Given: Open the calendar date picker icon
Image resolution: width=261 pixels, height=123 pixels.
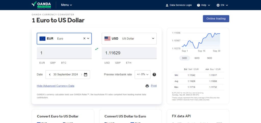Looking at the screenshot, I should coord(86,74).
